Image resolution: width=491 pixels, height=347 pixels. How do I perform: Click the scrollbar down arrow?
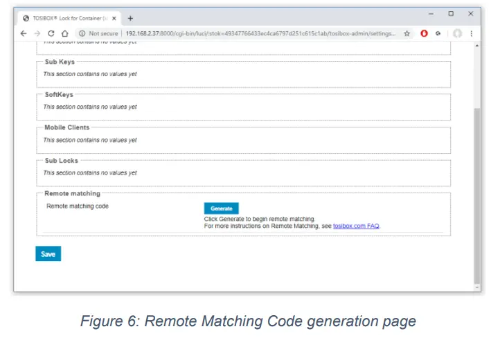(477, 287)
